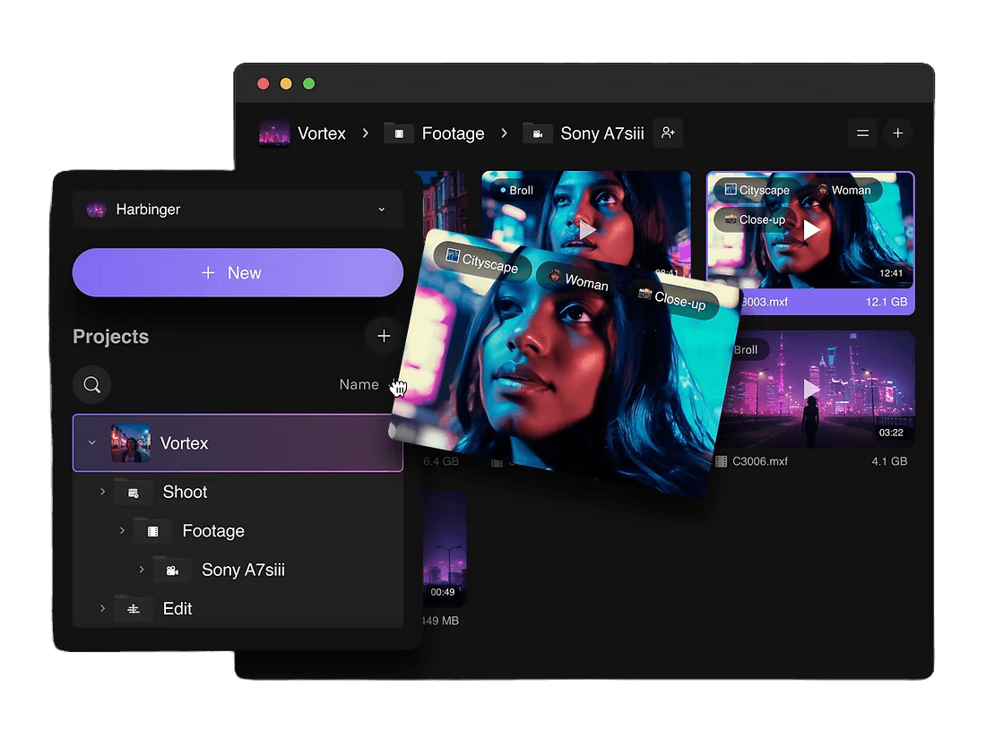Click the yellow minimize window button
Screen dimensions: 986x729
click(286, 84)
